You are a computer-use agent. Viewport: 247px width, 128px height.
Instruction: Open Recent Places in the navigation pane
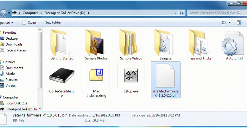pyautogui.click(x=16, y=50)
